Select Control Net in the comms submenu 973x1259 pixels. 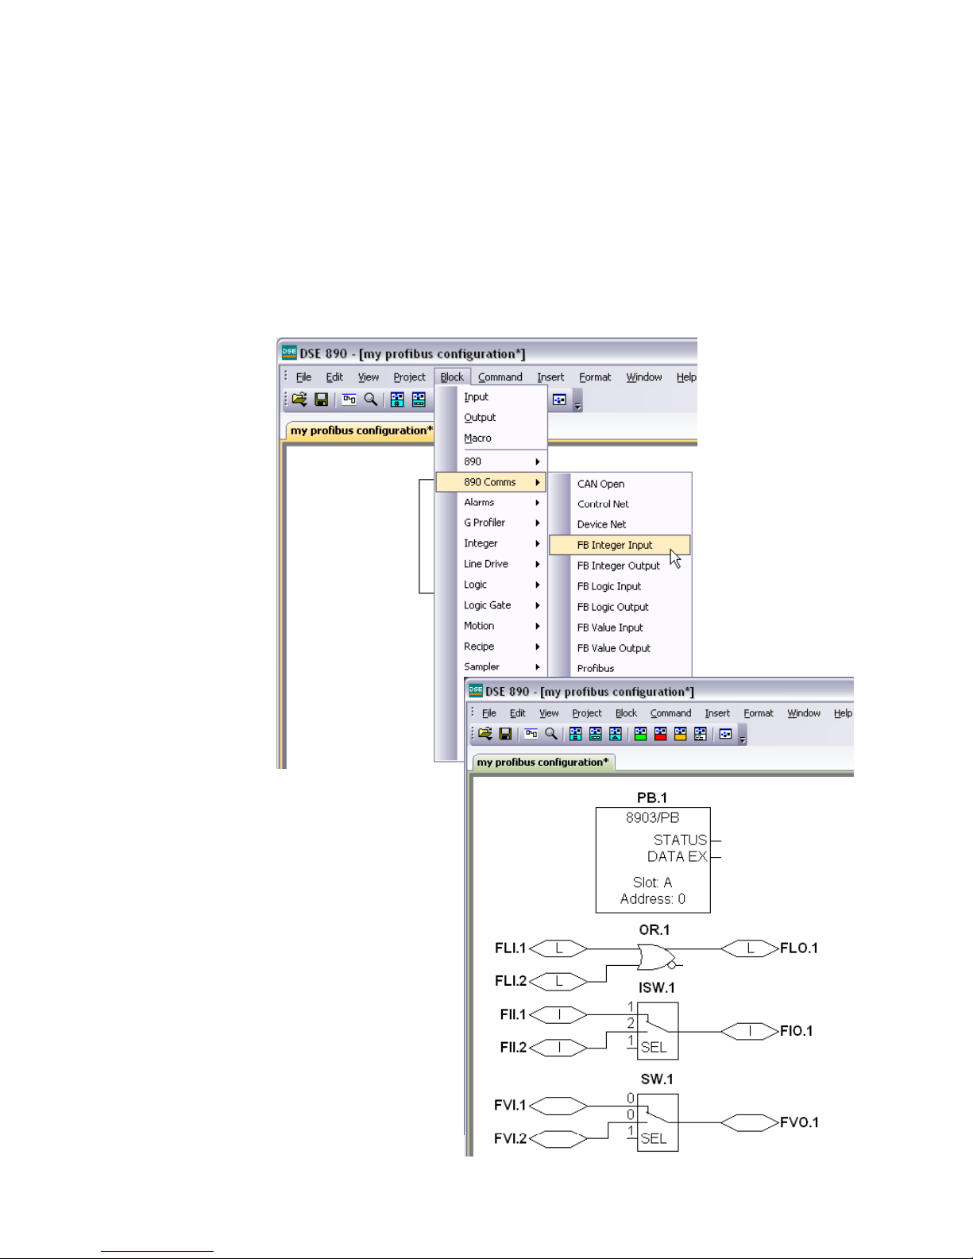620,504
